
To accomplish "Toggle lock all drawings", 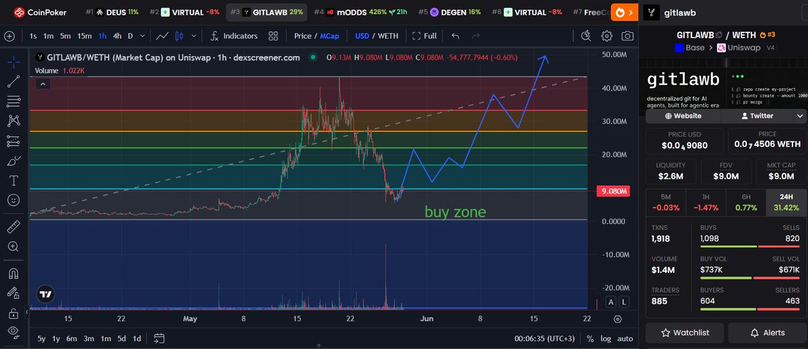I will pos(13,313).
